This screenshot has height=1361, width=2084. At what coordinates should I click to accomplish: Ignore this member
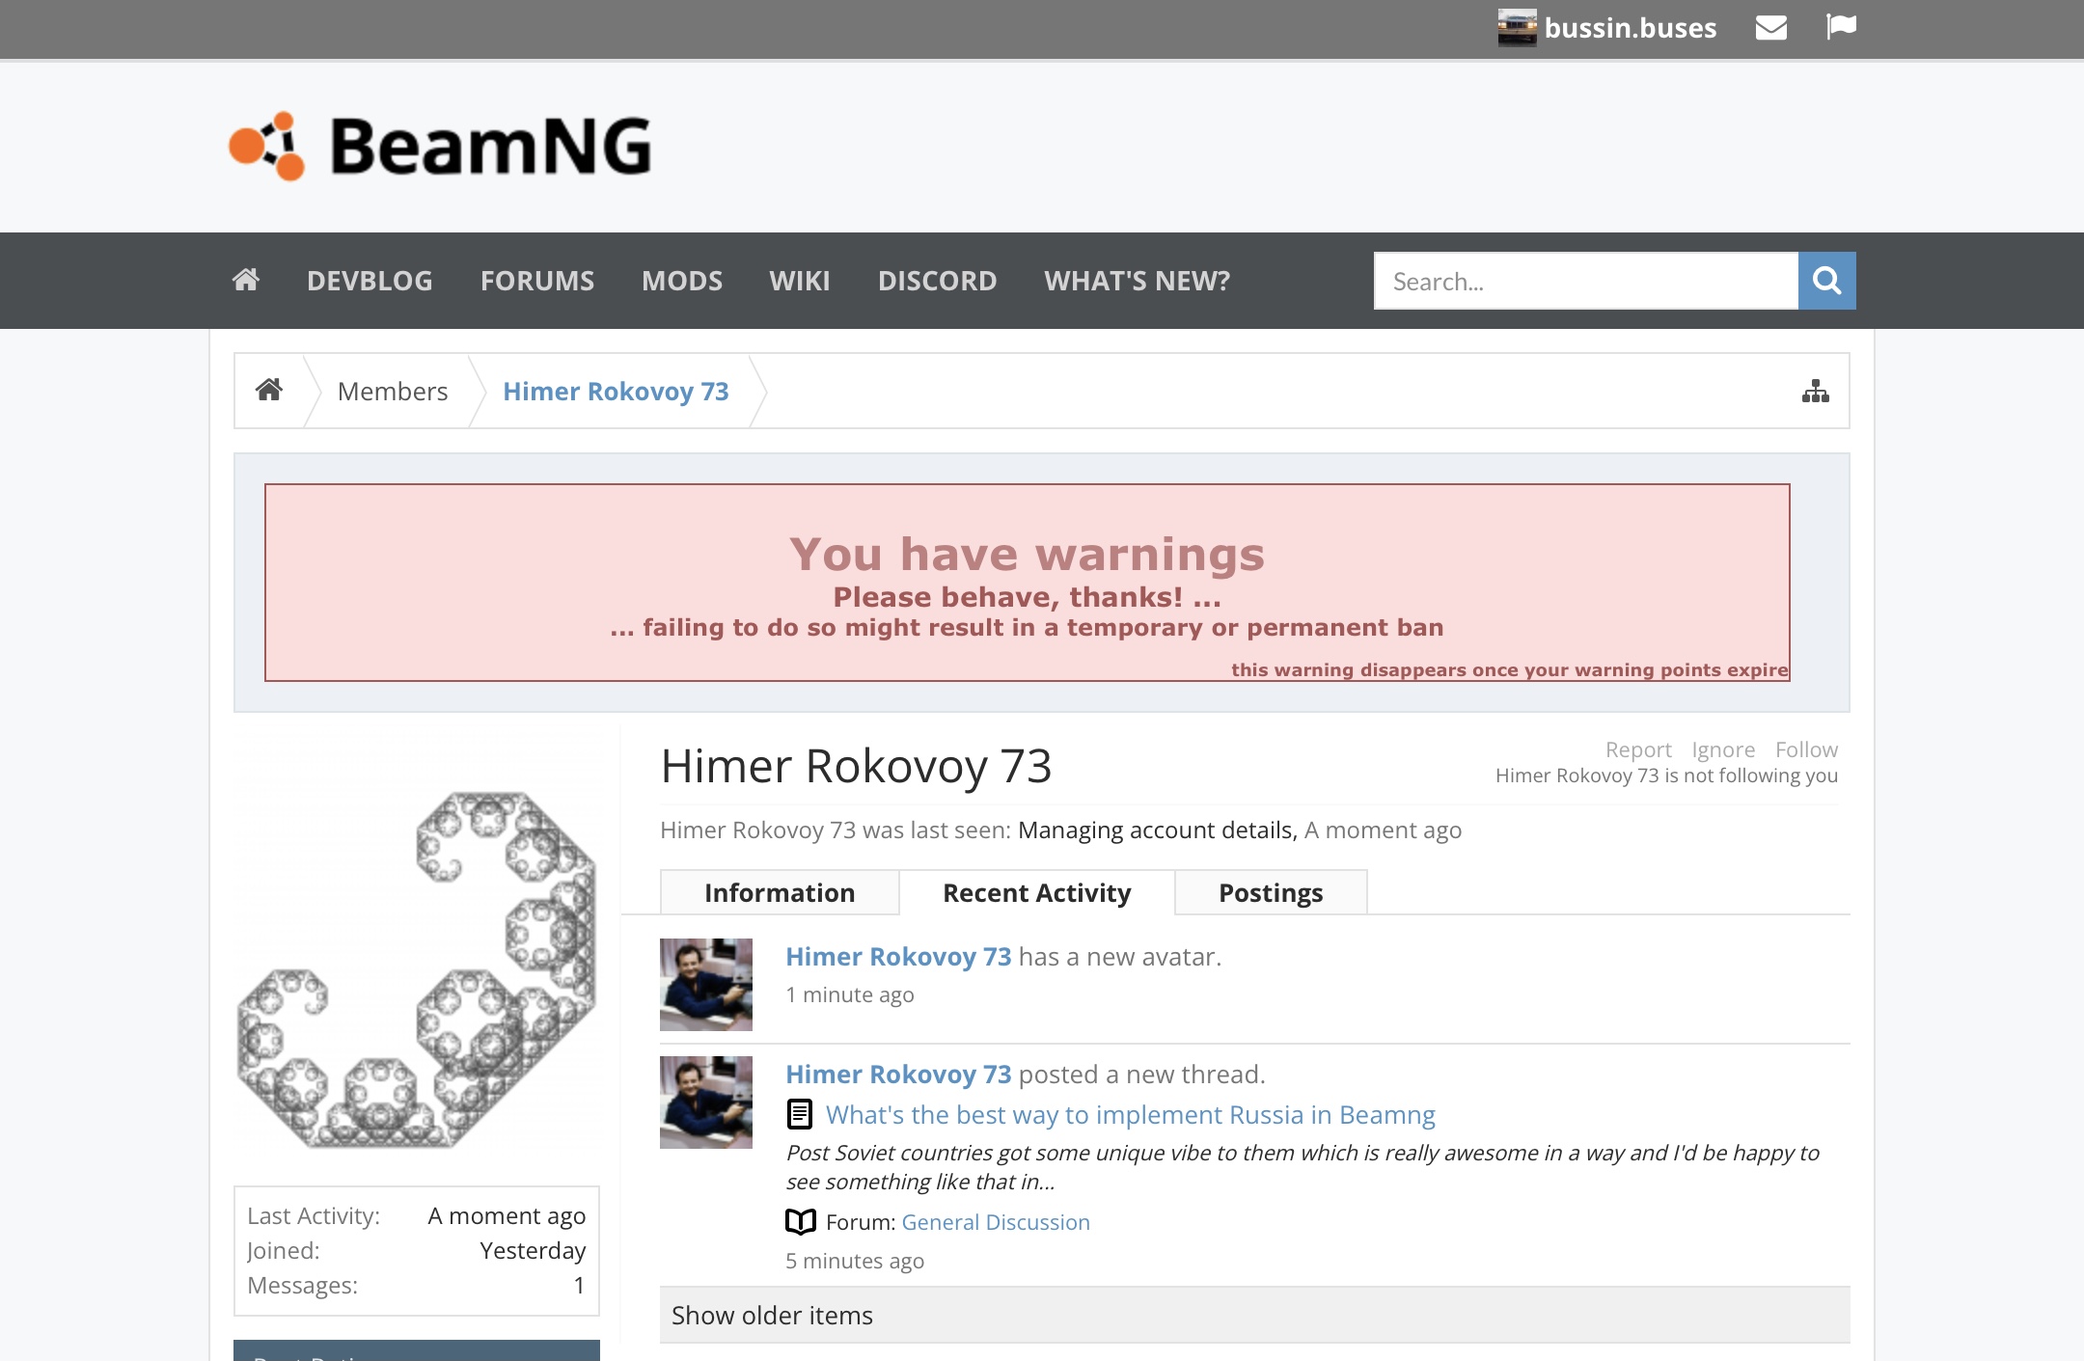[x=1723, y=749]
